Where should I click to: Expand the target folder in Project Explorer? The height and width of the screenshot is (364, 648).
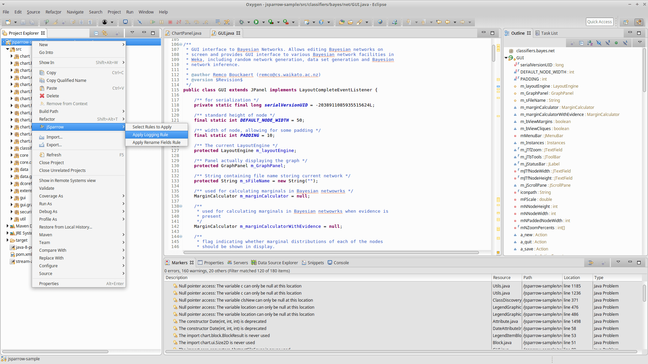pyautogui.click(x=7, y=240)
